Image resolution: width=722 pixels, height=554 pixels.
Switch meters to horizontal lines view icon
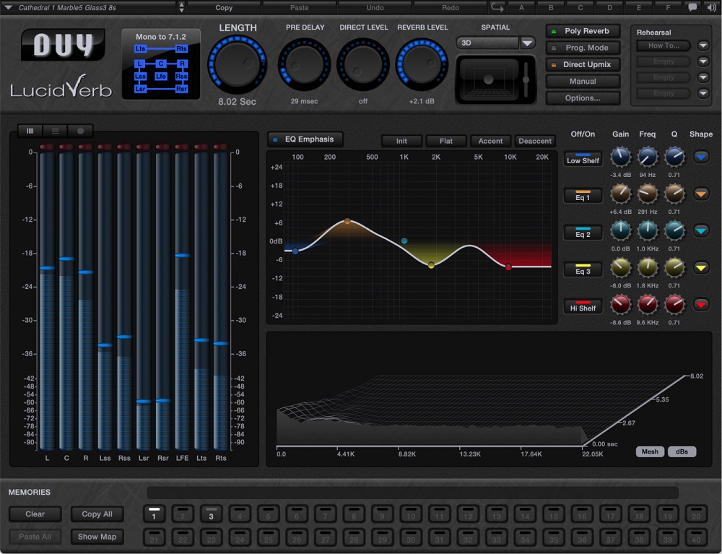coord(56,131)
